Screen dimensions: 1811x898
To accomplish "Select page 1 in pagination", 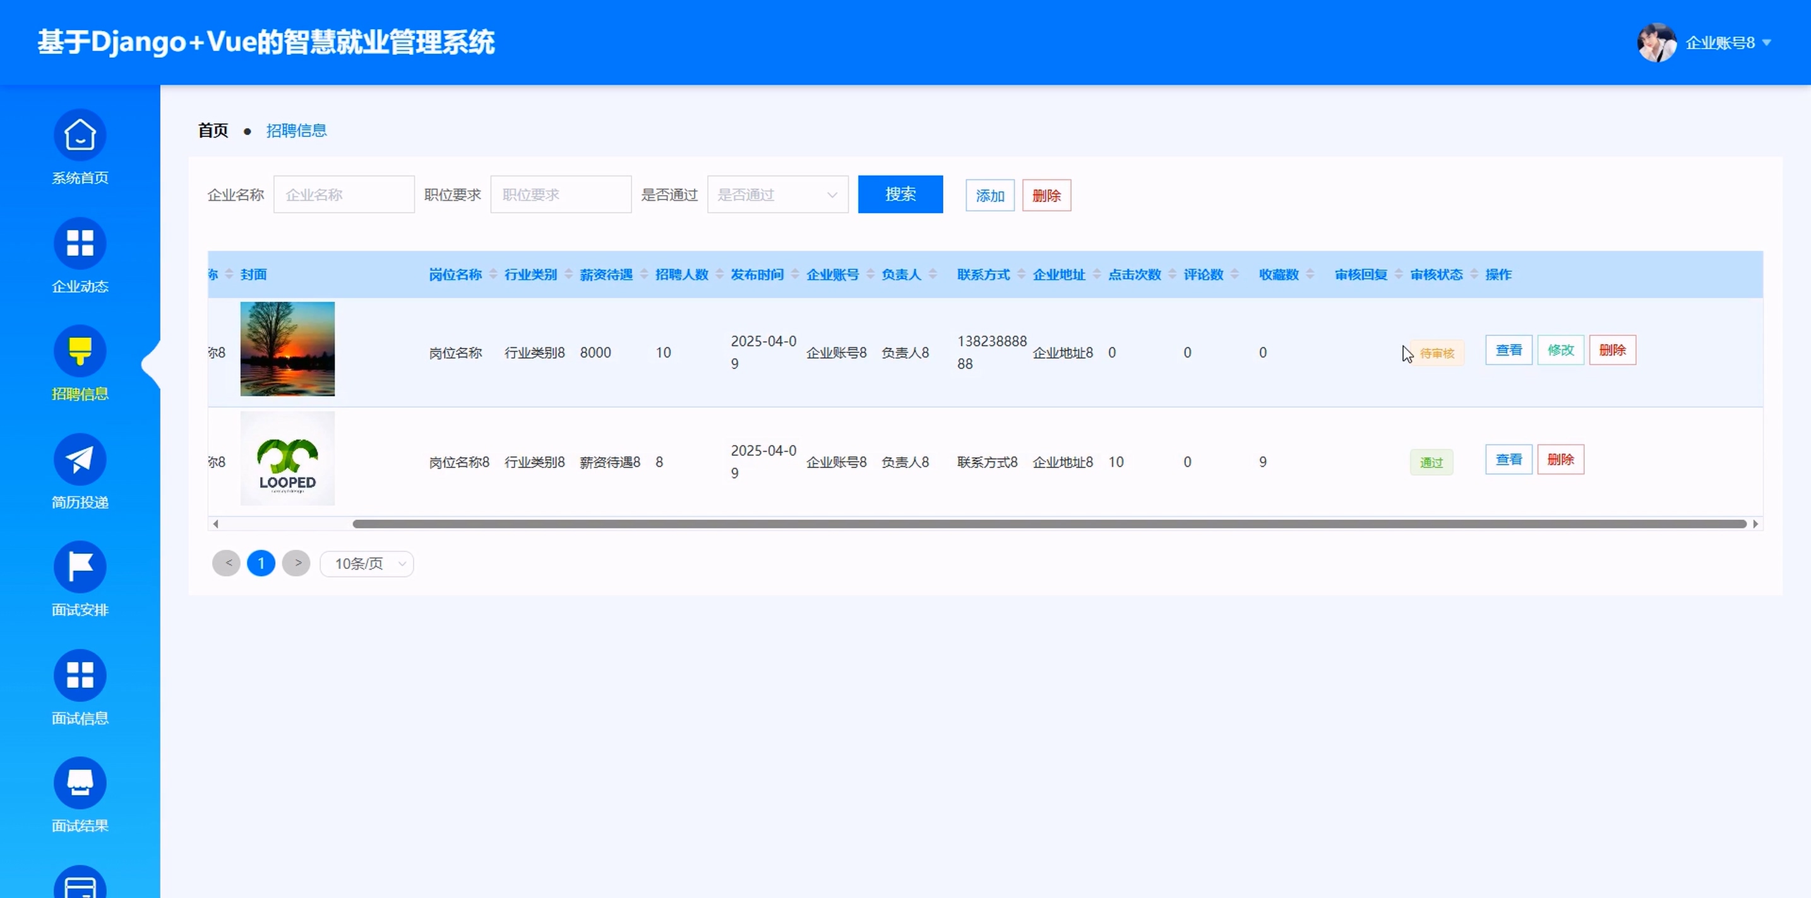I will pos(261,563).
